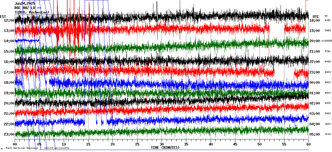Select the 17:00 EST row label
The image size is (332, 152).
(x=9, y=72)
